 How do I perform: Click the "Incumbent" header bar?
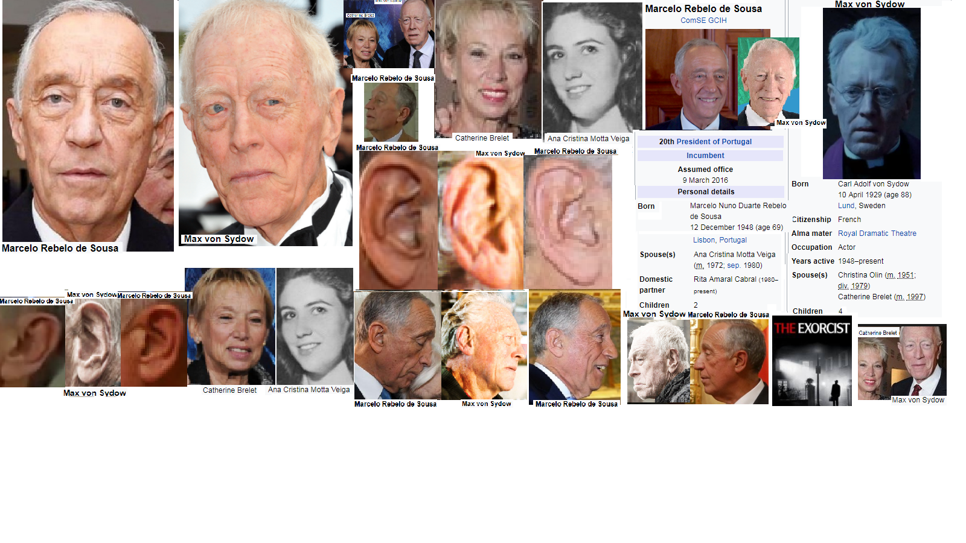click(x=705, y=156)
